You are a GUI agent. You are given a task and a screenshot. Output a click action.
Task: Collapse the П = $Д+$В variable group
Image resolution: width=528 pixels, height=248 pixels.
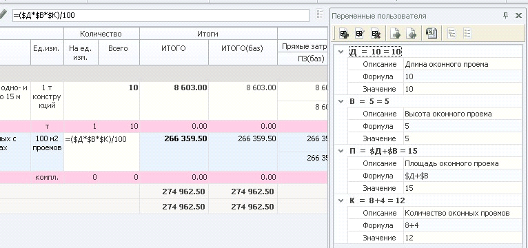pos(341,151)
